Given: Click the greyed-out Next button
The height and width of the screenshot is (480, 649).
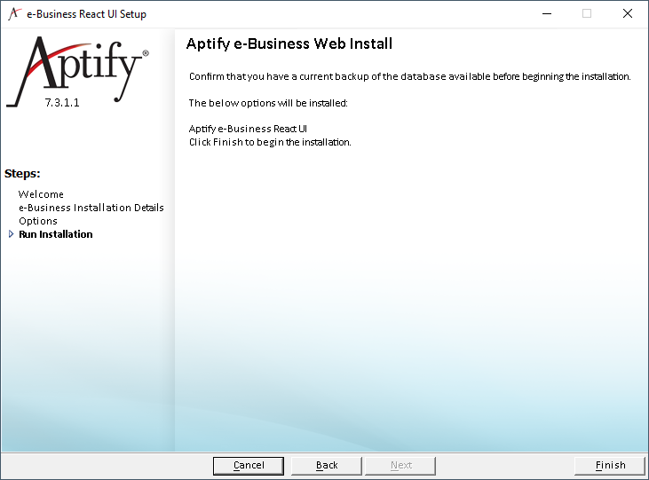Looking at the screenshot, I should point(400,466).
